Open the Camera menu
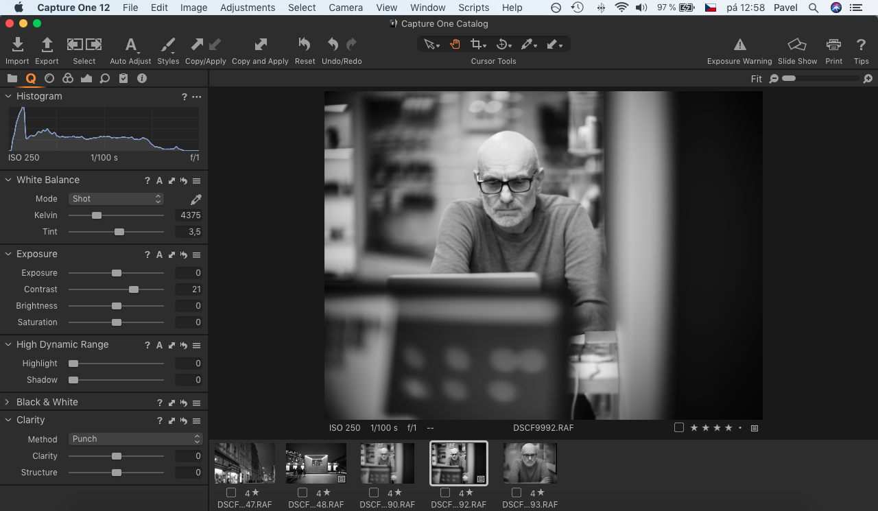 tap(345, 8)
